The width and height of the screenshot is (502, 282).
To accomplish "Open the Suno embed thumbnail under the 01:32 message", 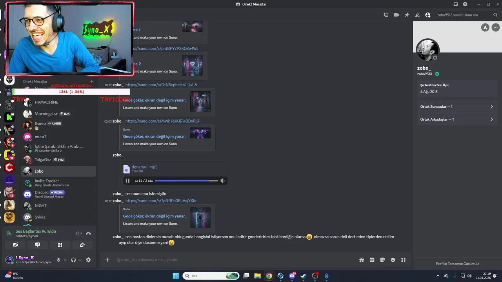I will pos(200,101).
